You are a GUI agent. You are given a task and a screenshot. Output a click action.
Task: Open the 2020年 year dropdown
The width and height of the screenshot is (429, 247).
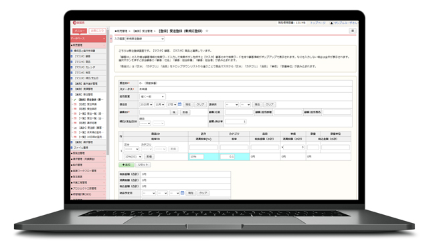[x=146, y=105]
